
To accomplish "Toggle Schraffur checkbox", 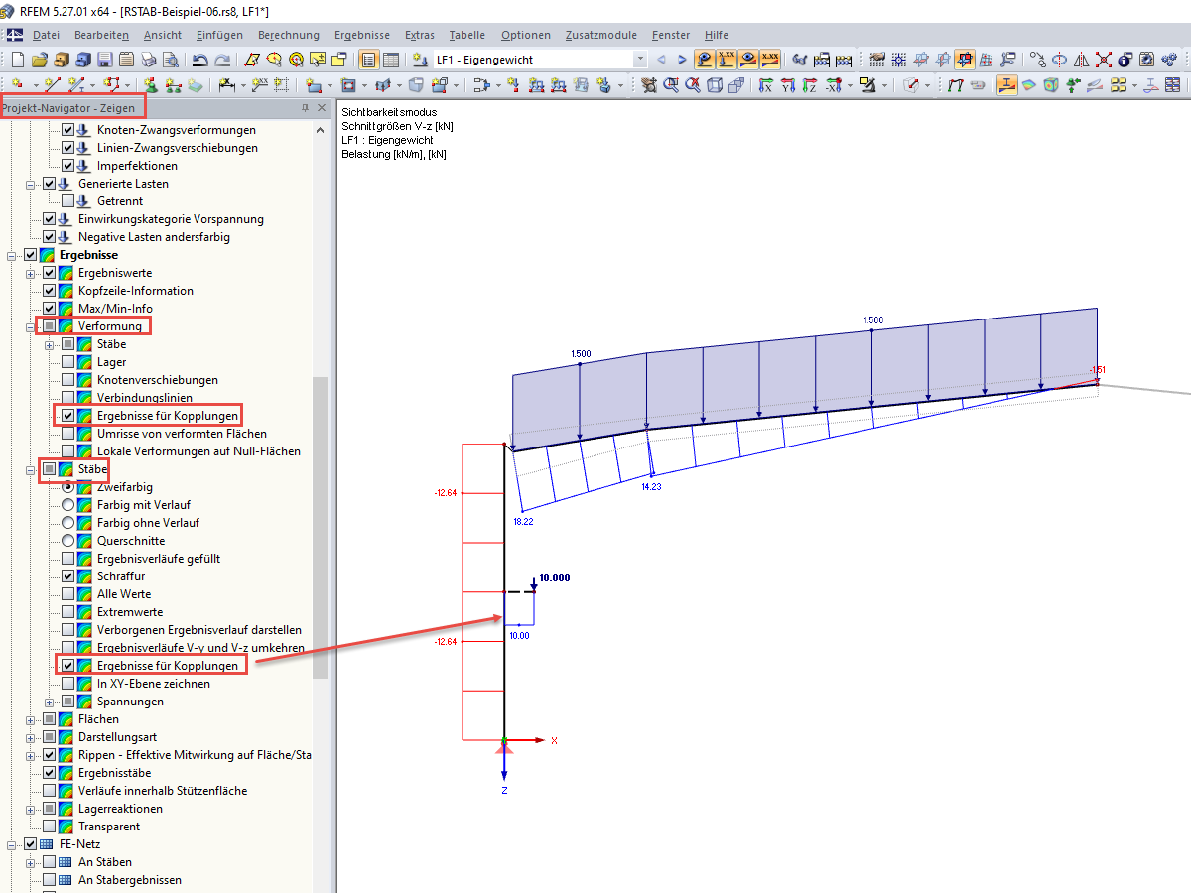I will [x=68, y=576].
